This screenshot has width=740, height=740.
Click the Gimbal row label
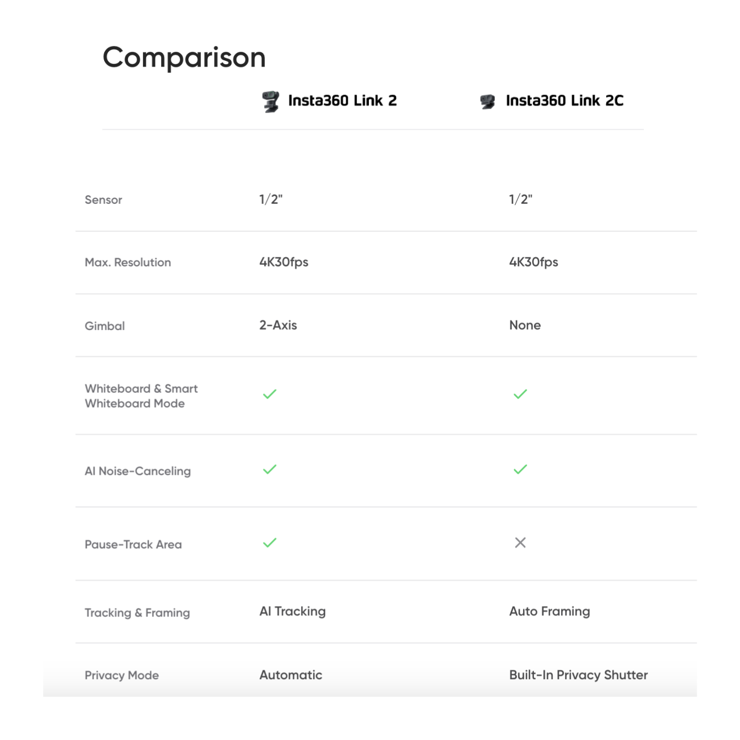[105, 326]
